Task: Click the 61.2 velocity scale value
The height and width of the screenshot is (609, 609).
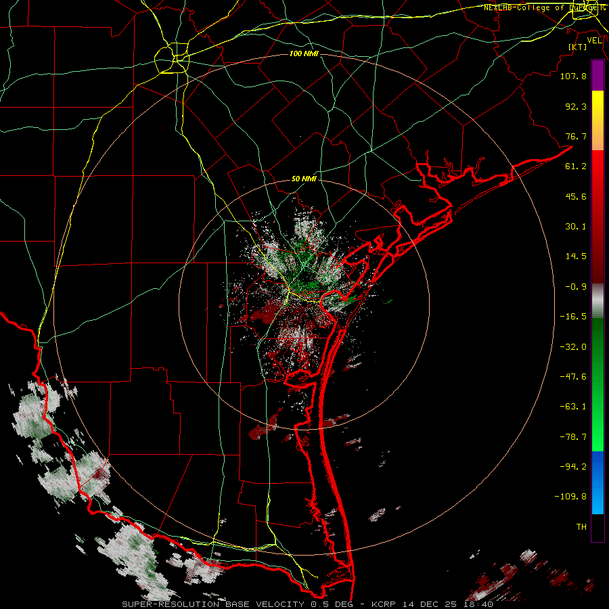Action: coord(576,166)
